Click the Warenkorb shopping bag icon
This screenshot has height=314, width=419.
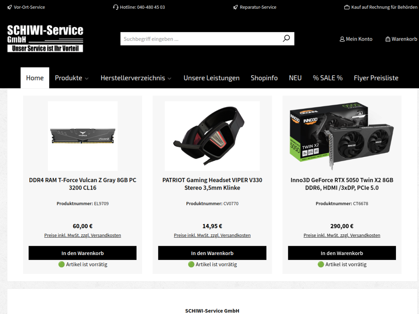pyautogui.click(x=388, y=39)
